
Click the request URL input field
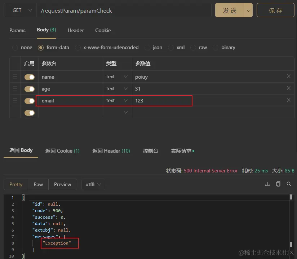pos(124,10)
